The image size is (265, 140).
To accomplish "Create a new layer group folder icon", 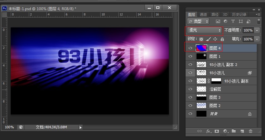I will click(234, 131).
